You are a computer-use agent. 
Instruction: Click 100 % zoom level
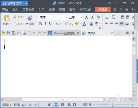(87, 105)
